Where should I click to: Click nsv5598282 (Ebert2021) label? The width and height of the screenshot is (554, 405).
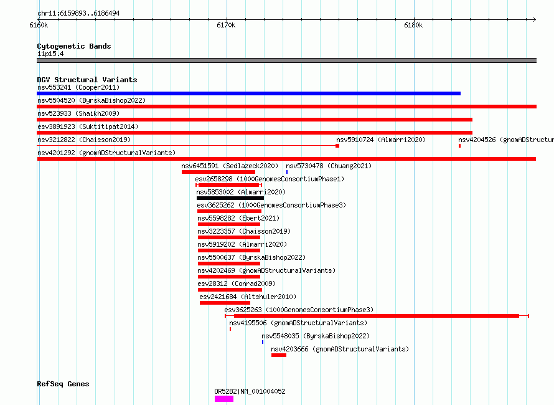pos(238,218)
